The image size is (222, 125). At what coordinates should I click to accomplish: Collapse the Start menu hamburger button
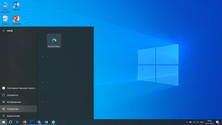pos(4,31)
